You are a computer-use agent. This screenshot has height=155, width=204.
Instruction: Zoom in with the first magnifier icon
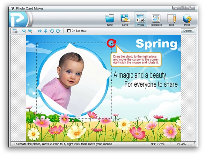tap(24, 31)
